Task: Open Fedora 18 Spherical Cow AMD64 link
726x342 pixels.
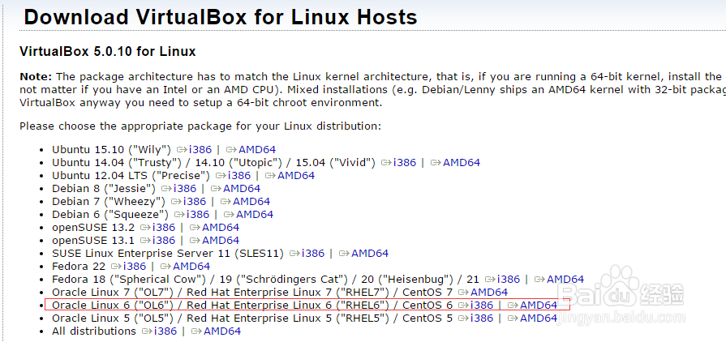Action: (x=565, y=279)
